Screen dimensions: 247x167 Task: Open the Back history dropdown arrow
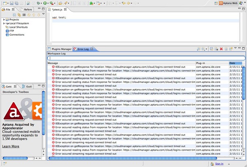(132, 3)
